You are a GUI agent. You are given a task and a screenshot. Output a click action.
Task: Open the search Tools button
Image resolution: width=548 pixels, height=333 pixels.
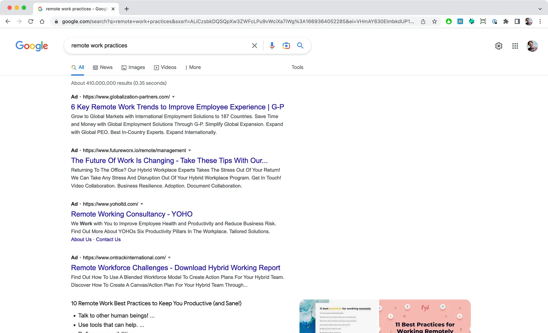pos(297,67)
